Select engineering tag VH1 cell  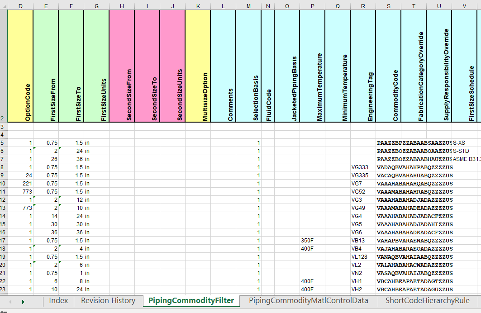click(x=363, y=281)
